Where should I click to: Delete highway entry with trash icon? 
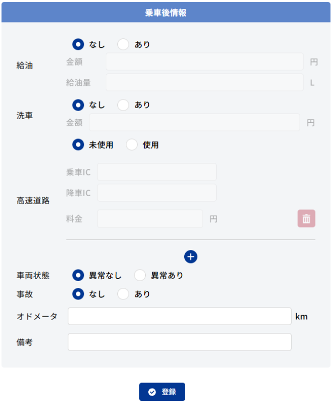click(x=306, y=218)
